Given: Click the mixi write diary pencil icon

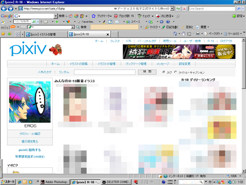Looking at the screenshot, I should click(x=163, y=27).
